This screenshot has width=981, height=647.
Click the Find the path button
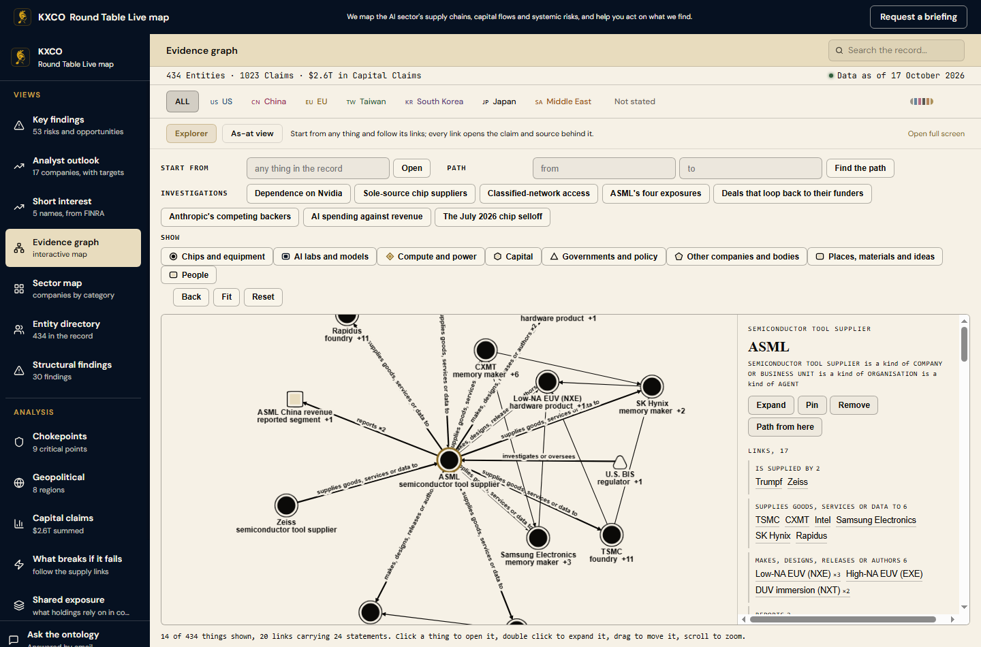click(x=860, y=168)
